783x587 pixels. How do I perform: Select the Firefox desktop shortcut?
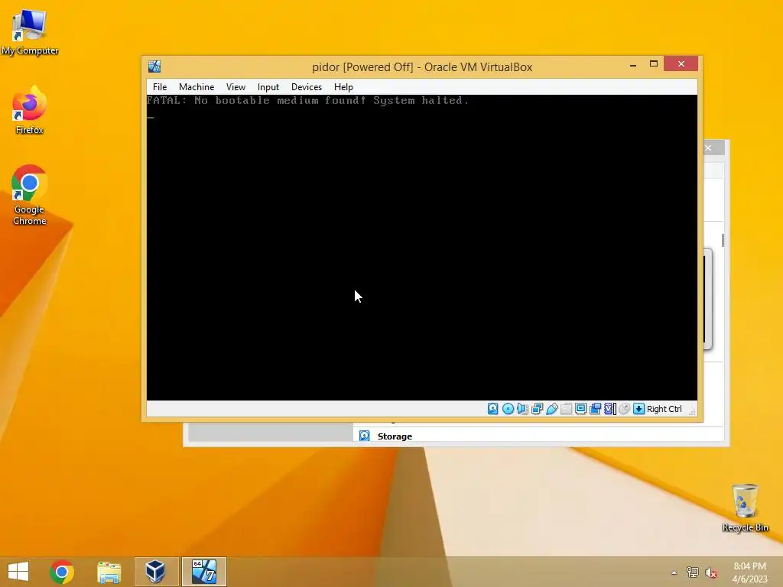30,110
